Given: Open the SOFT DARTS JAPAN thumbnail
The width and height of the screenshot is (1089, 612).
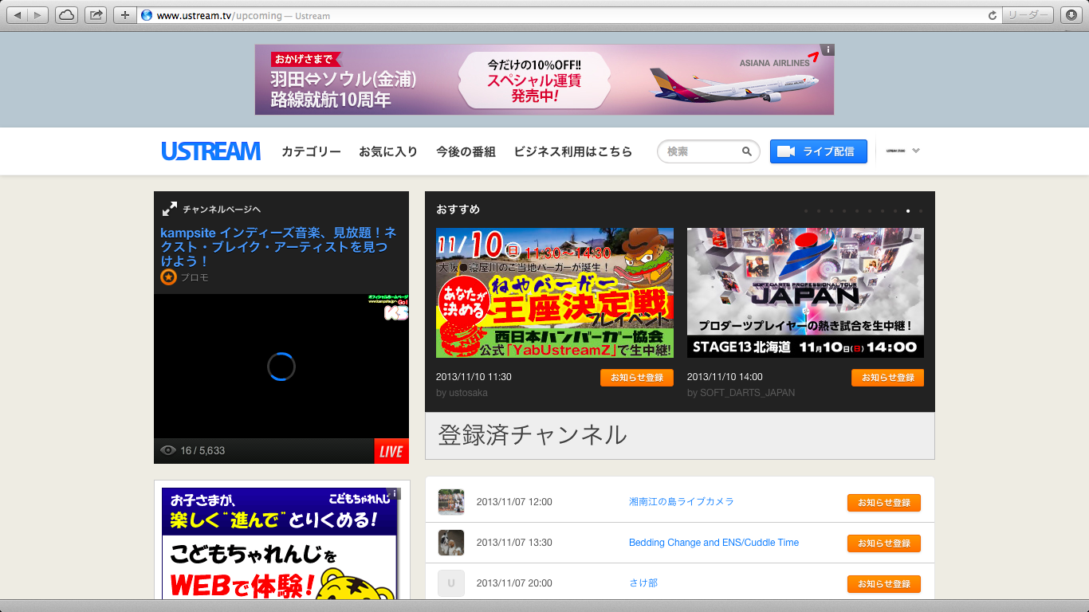Looking at the screenshot, I should (805, 292).
